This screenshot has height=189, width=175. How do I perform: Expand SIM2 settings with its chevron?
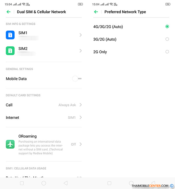pos(80,51)
